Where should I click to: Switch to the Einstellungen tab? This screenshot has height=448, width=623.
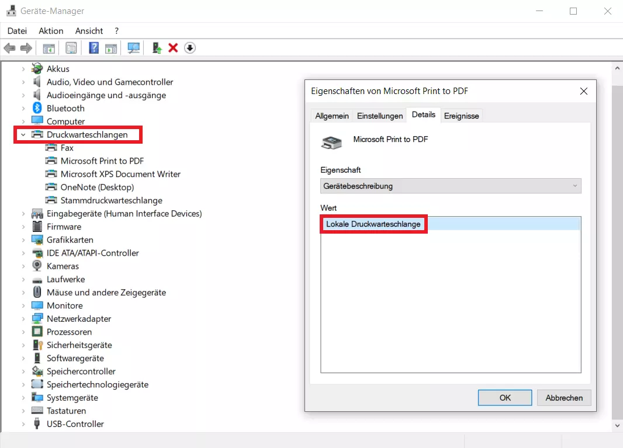[380, 116]
